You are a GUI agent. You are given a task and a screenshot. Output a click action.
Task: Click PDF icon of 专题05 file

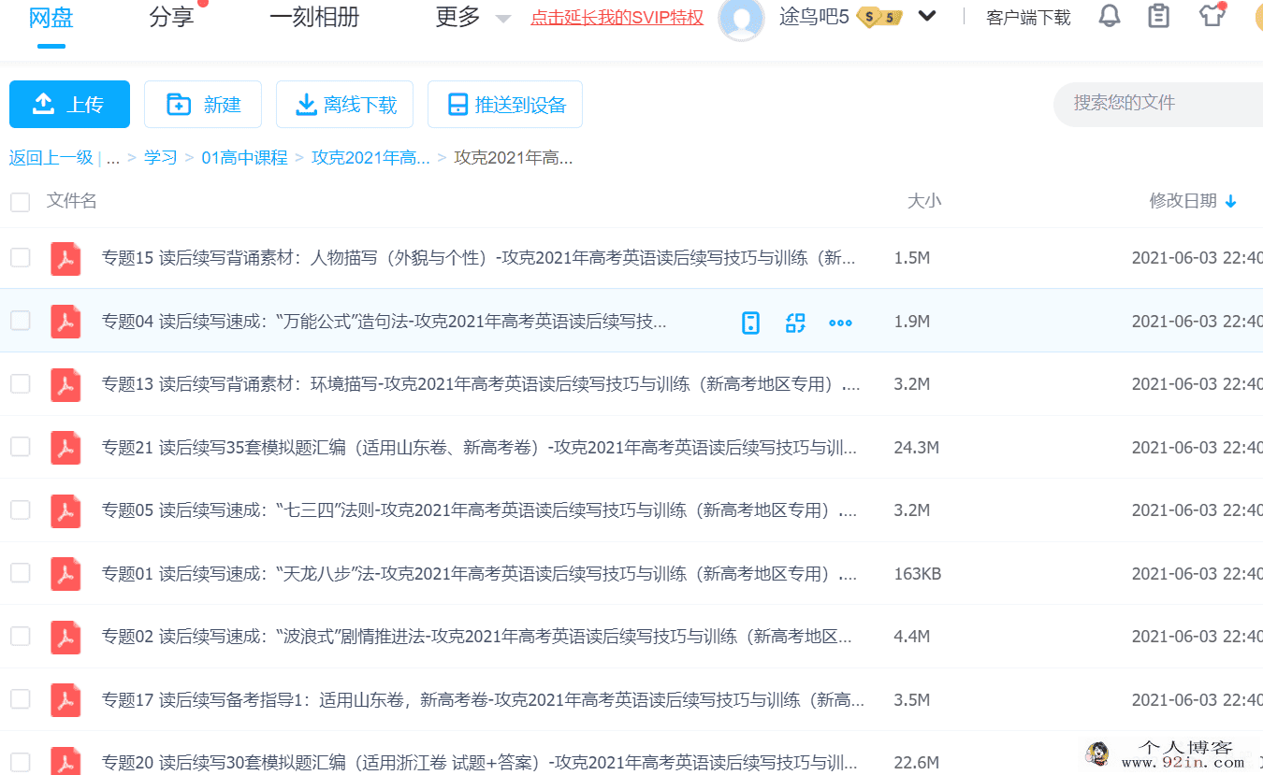65,510
